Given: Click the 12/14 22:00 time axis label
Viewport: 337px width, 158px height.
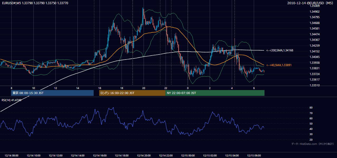Looking at the screenshot, I should click(166, 156).
